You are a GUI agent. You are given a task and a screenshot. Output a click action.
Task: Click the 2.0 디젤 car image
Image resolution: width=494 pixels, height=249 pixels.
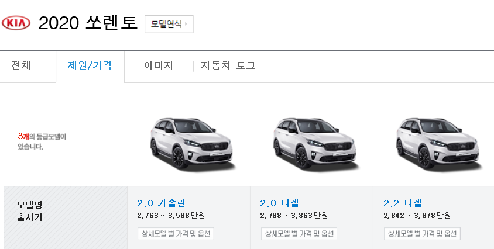tap(315, 143)
